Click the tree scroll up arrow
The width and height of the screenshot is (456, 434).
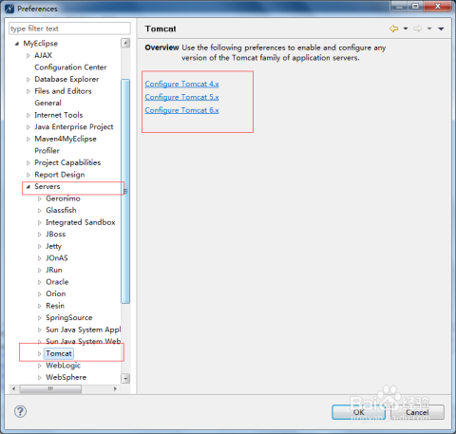click(125, 43)
